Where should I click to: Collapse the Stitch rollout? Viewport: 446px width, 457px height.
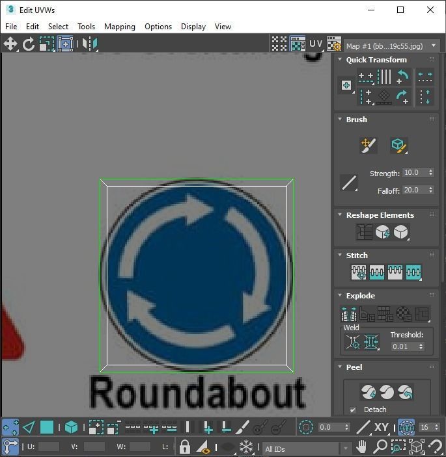point(340,255)
